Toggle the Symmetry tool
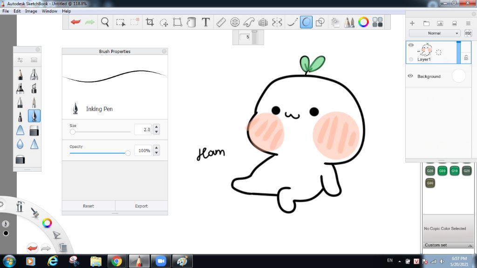Viewport: 477px width, 268px height. click(277, 22)
